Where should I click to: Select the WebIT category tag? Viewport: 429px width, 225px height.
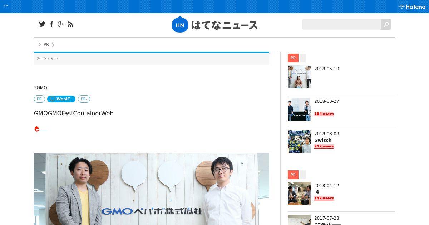(61, 99)
